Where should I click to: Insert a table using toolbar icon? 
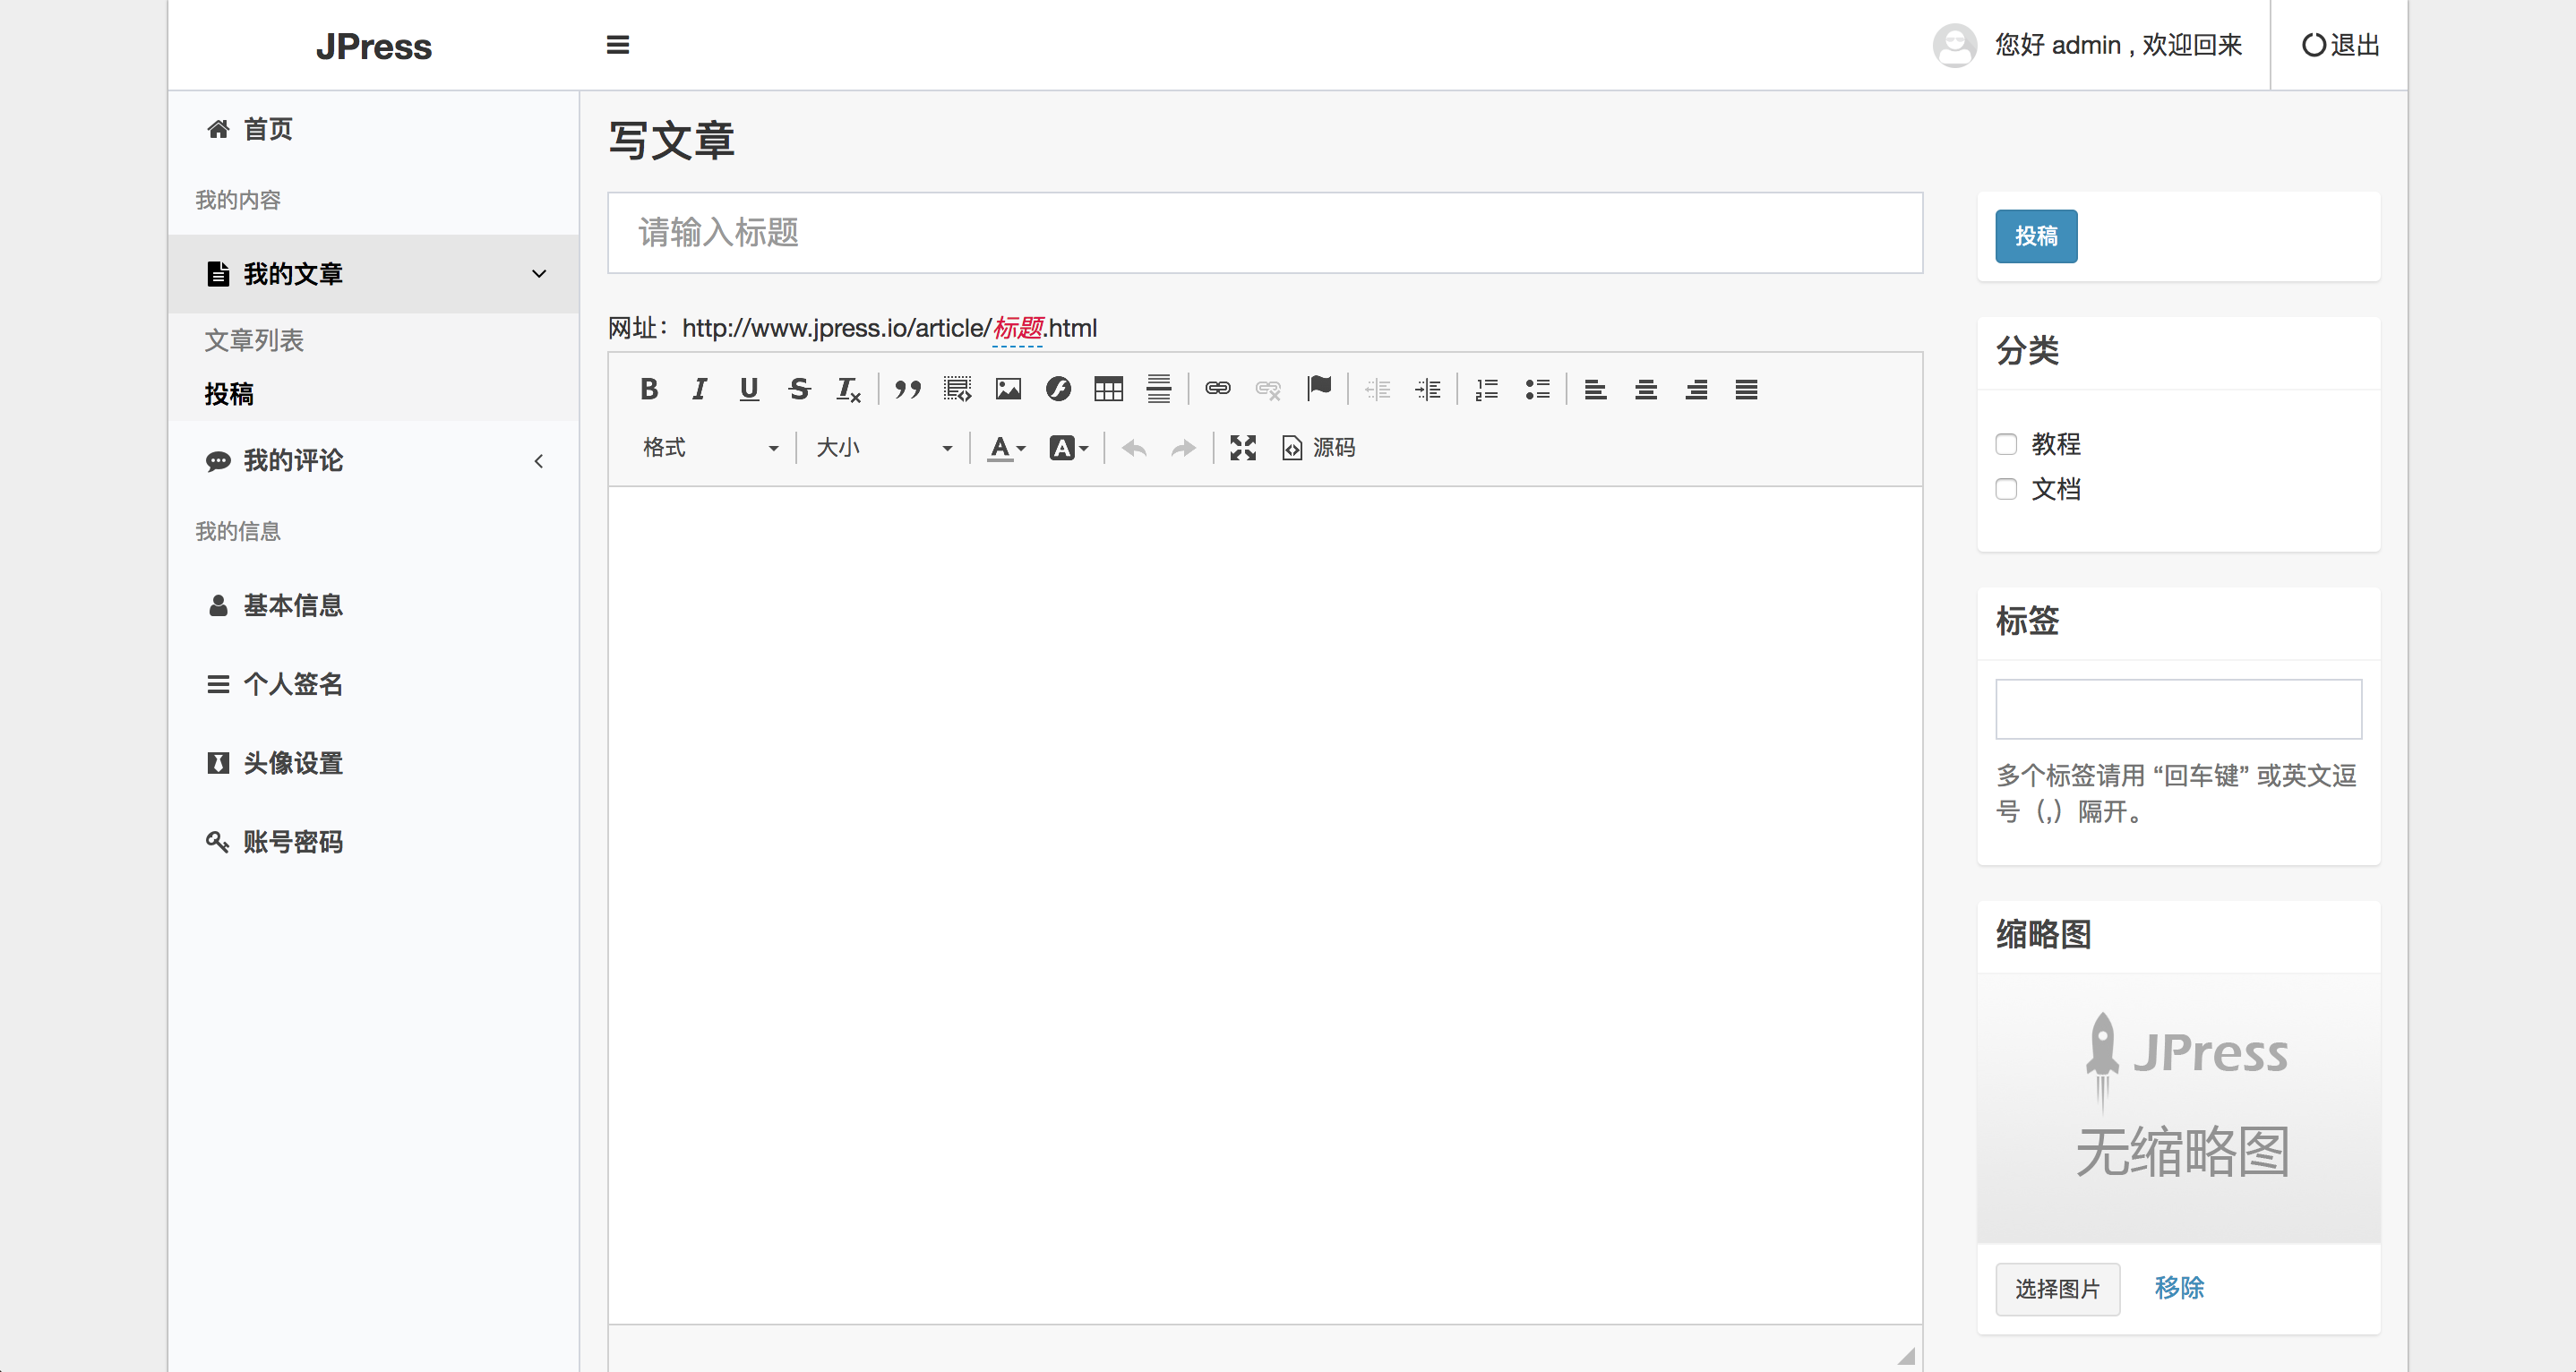[1108, 389]
